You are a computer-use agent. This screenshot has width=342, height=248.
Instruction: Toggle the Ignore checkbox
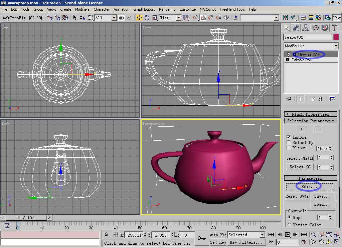pos(289,137)
